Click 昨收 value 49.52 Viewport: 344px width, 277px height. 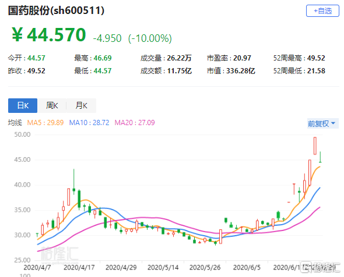click(x=36, y=71)
